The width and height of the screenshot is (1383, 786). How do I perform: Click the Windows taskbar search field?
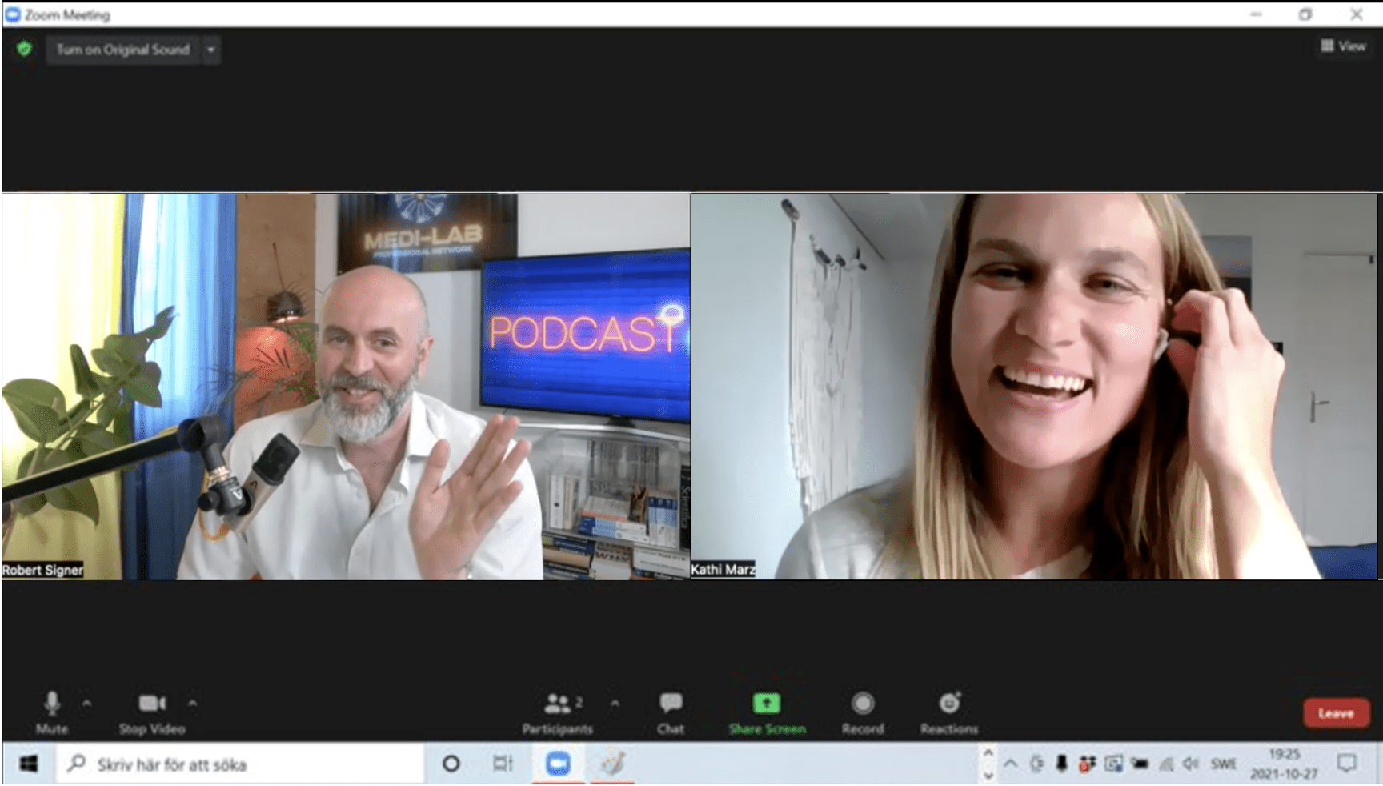click(x=240, y=764)
